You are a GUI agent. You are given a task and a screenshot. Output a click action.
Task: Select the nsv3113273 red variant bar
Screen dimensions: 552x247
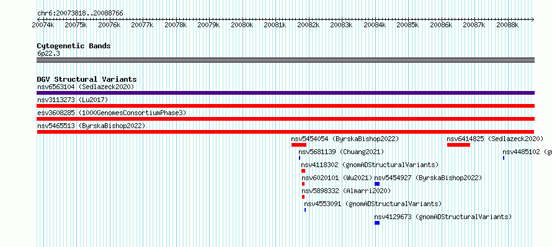tap(285, 106)
